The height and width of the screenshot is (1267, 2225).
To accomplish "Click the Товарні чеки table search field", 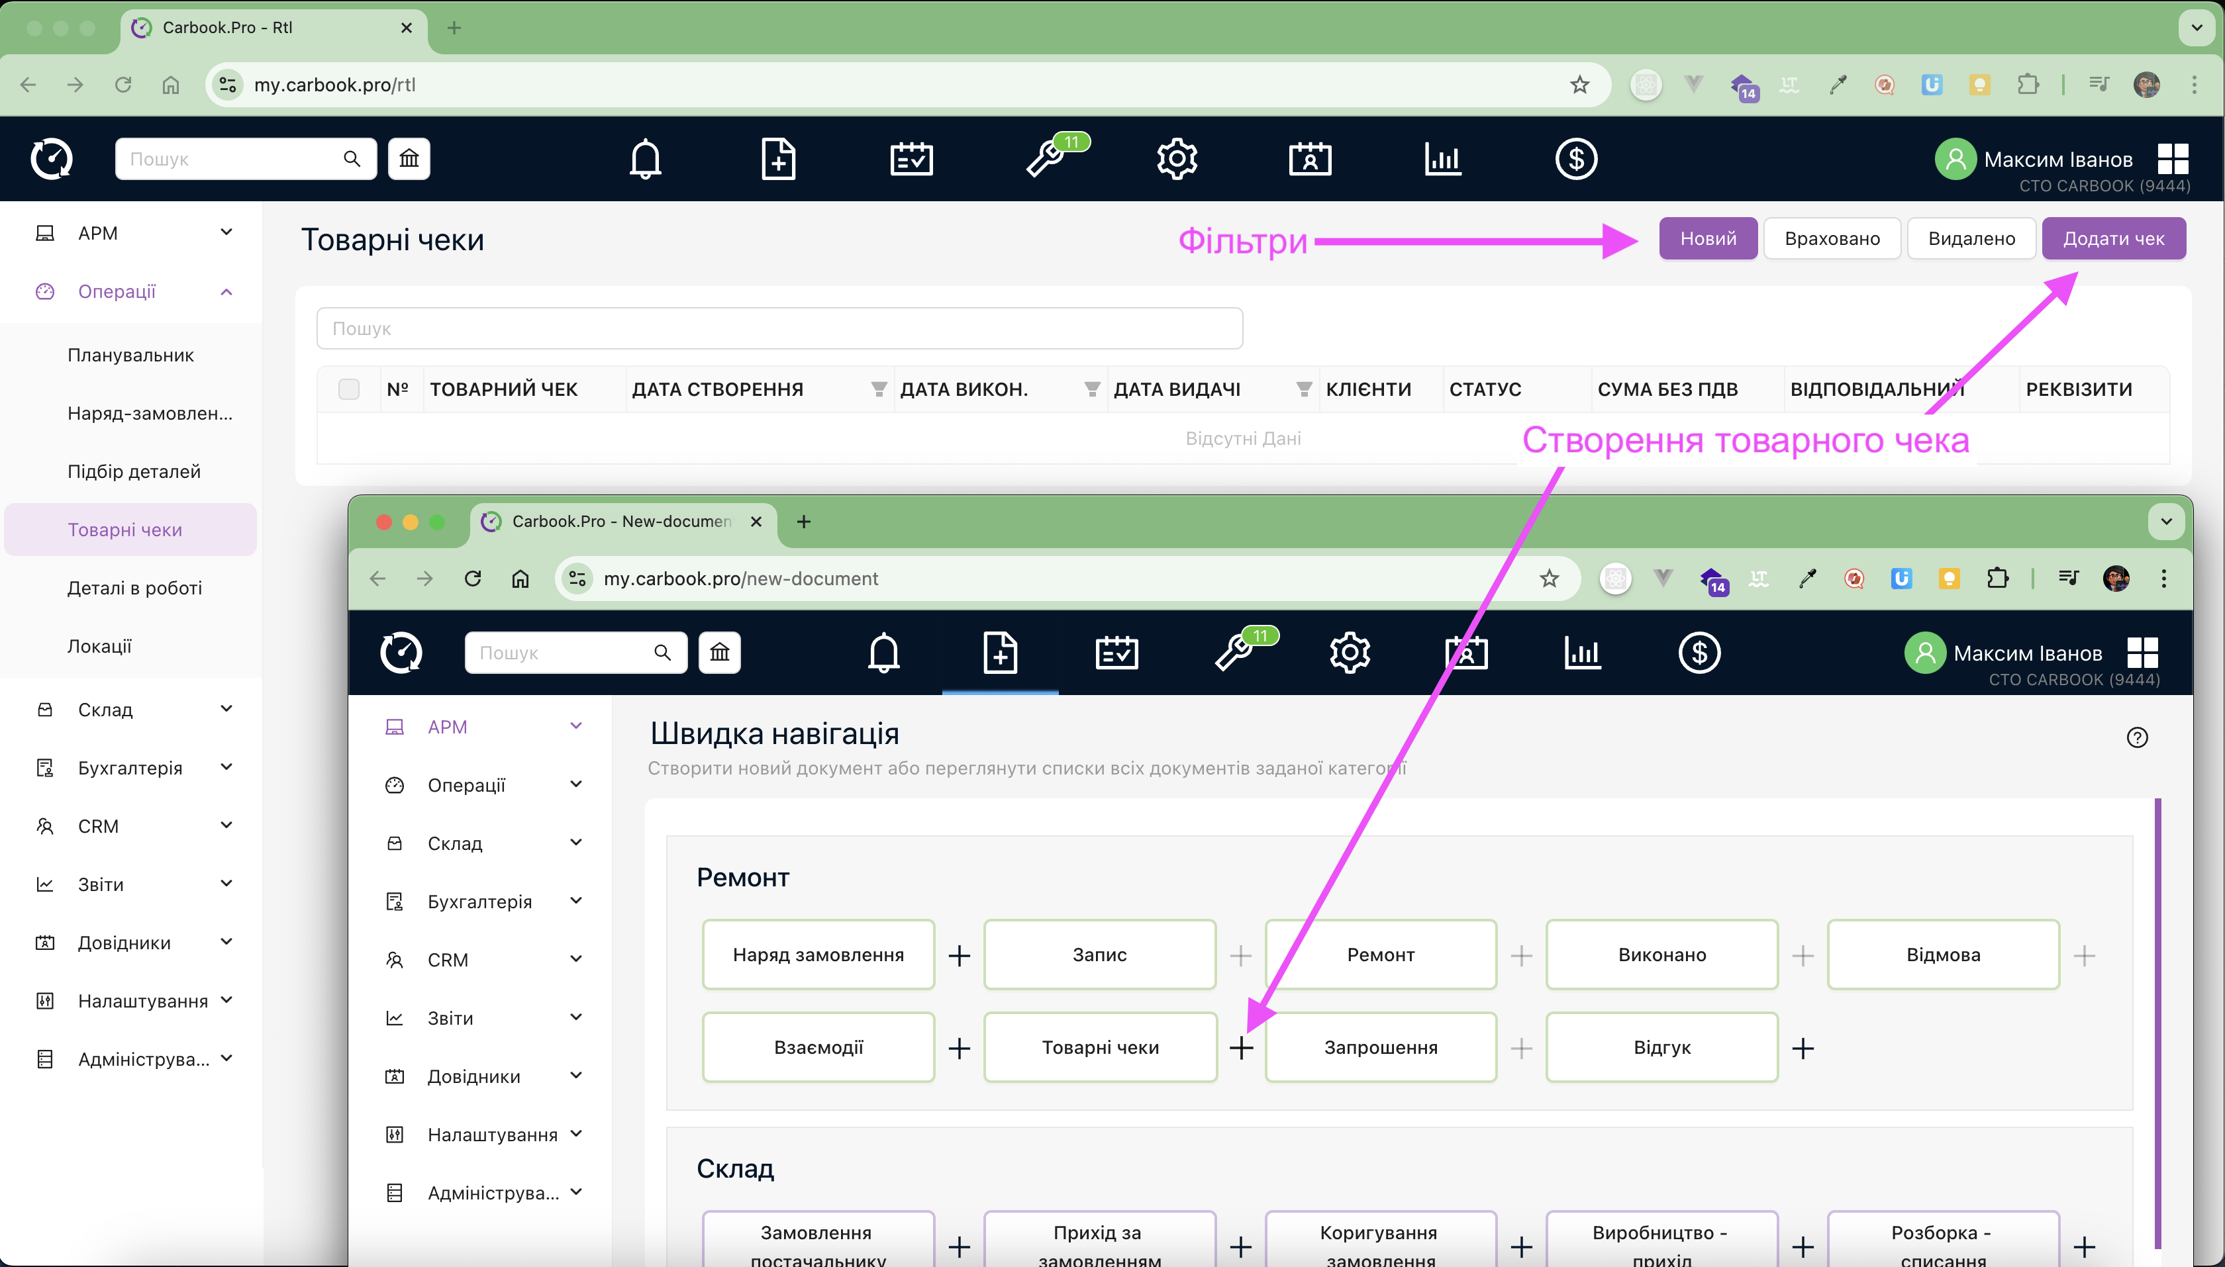I will tap(779, 328).
